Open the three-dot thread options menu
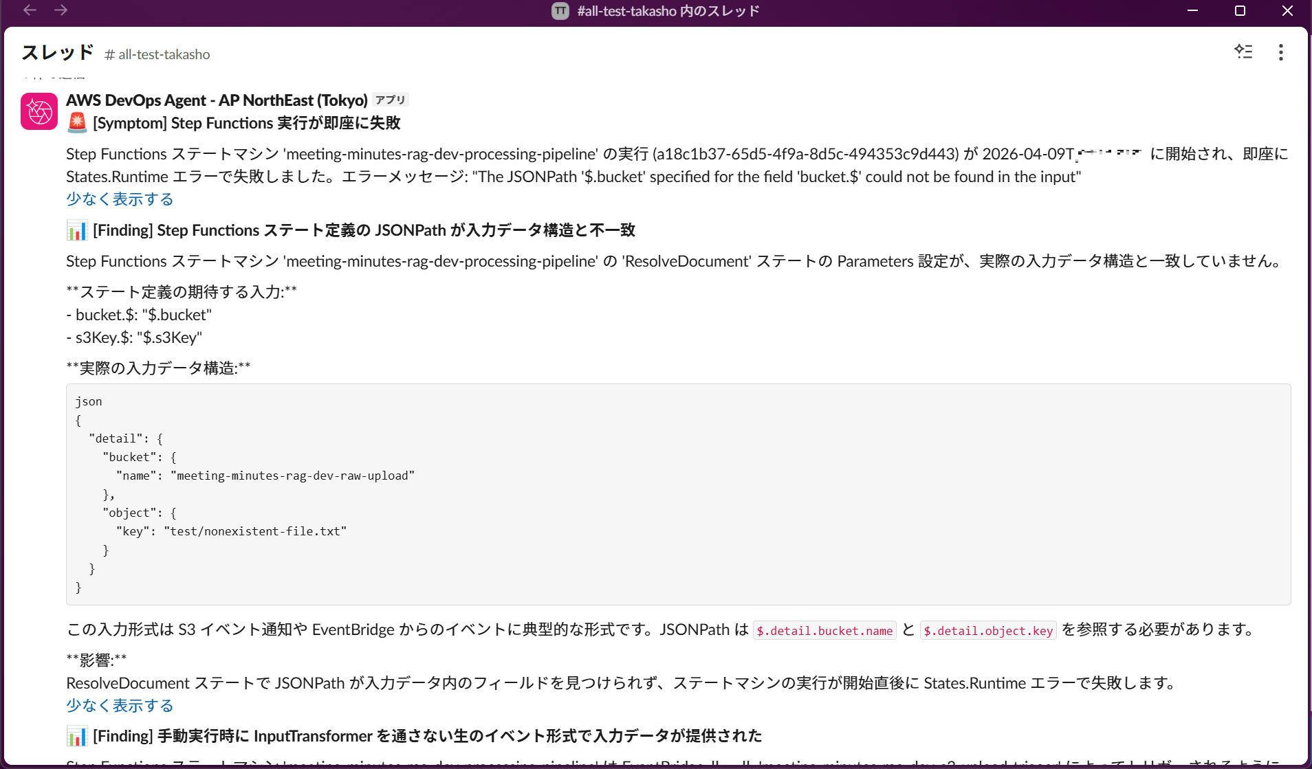Screen dimensions: 1312x769 [x=1280, y=53]
